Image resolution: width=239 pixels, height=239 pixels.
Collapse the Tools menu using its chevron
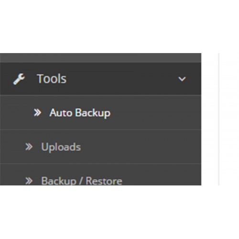coord(182,79)
